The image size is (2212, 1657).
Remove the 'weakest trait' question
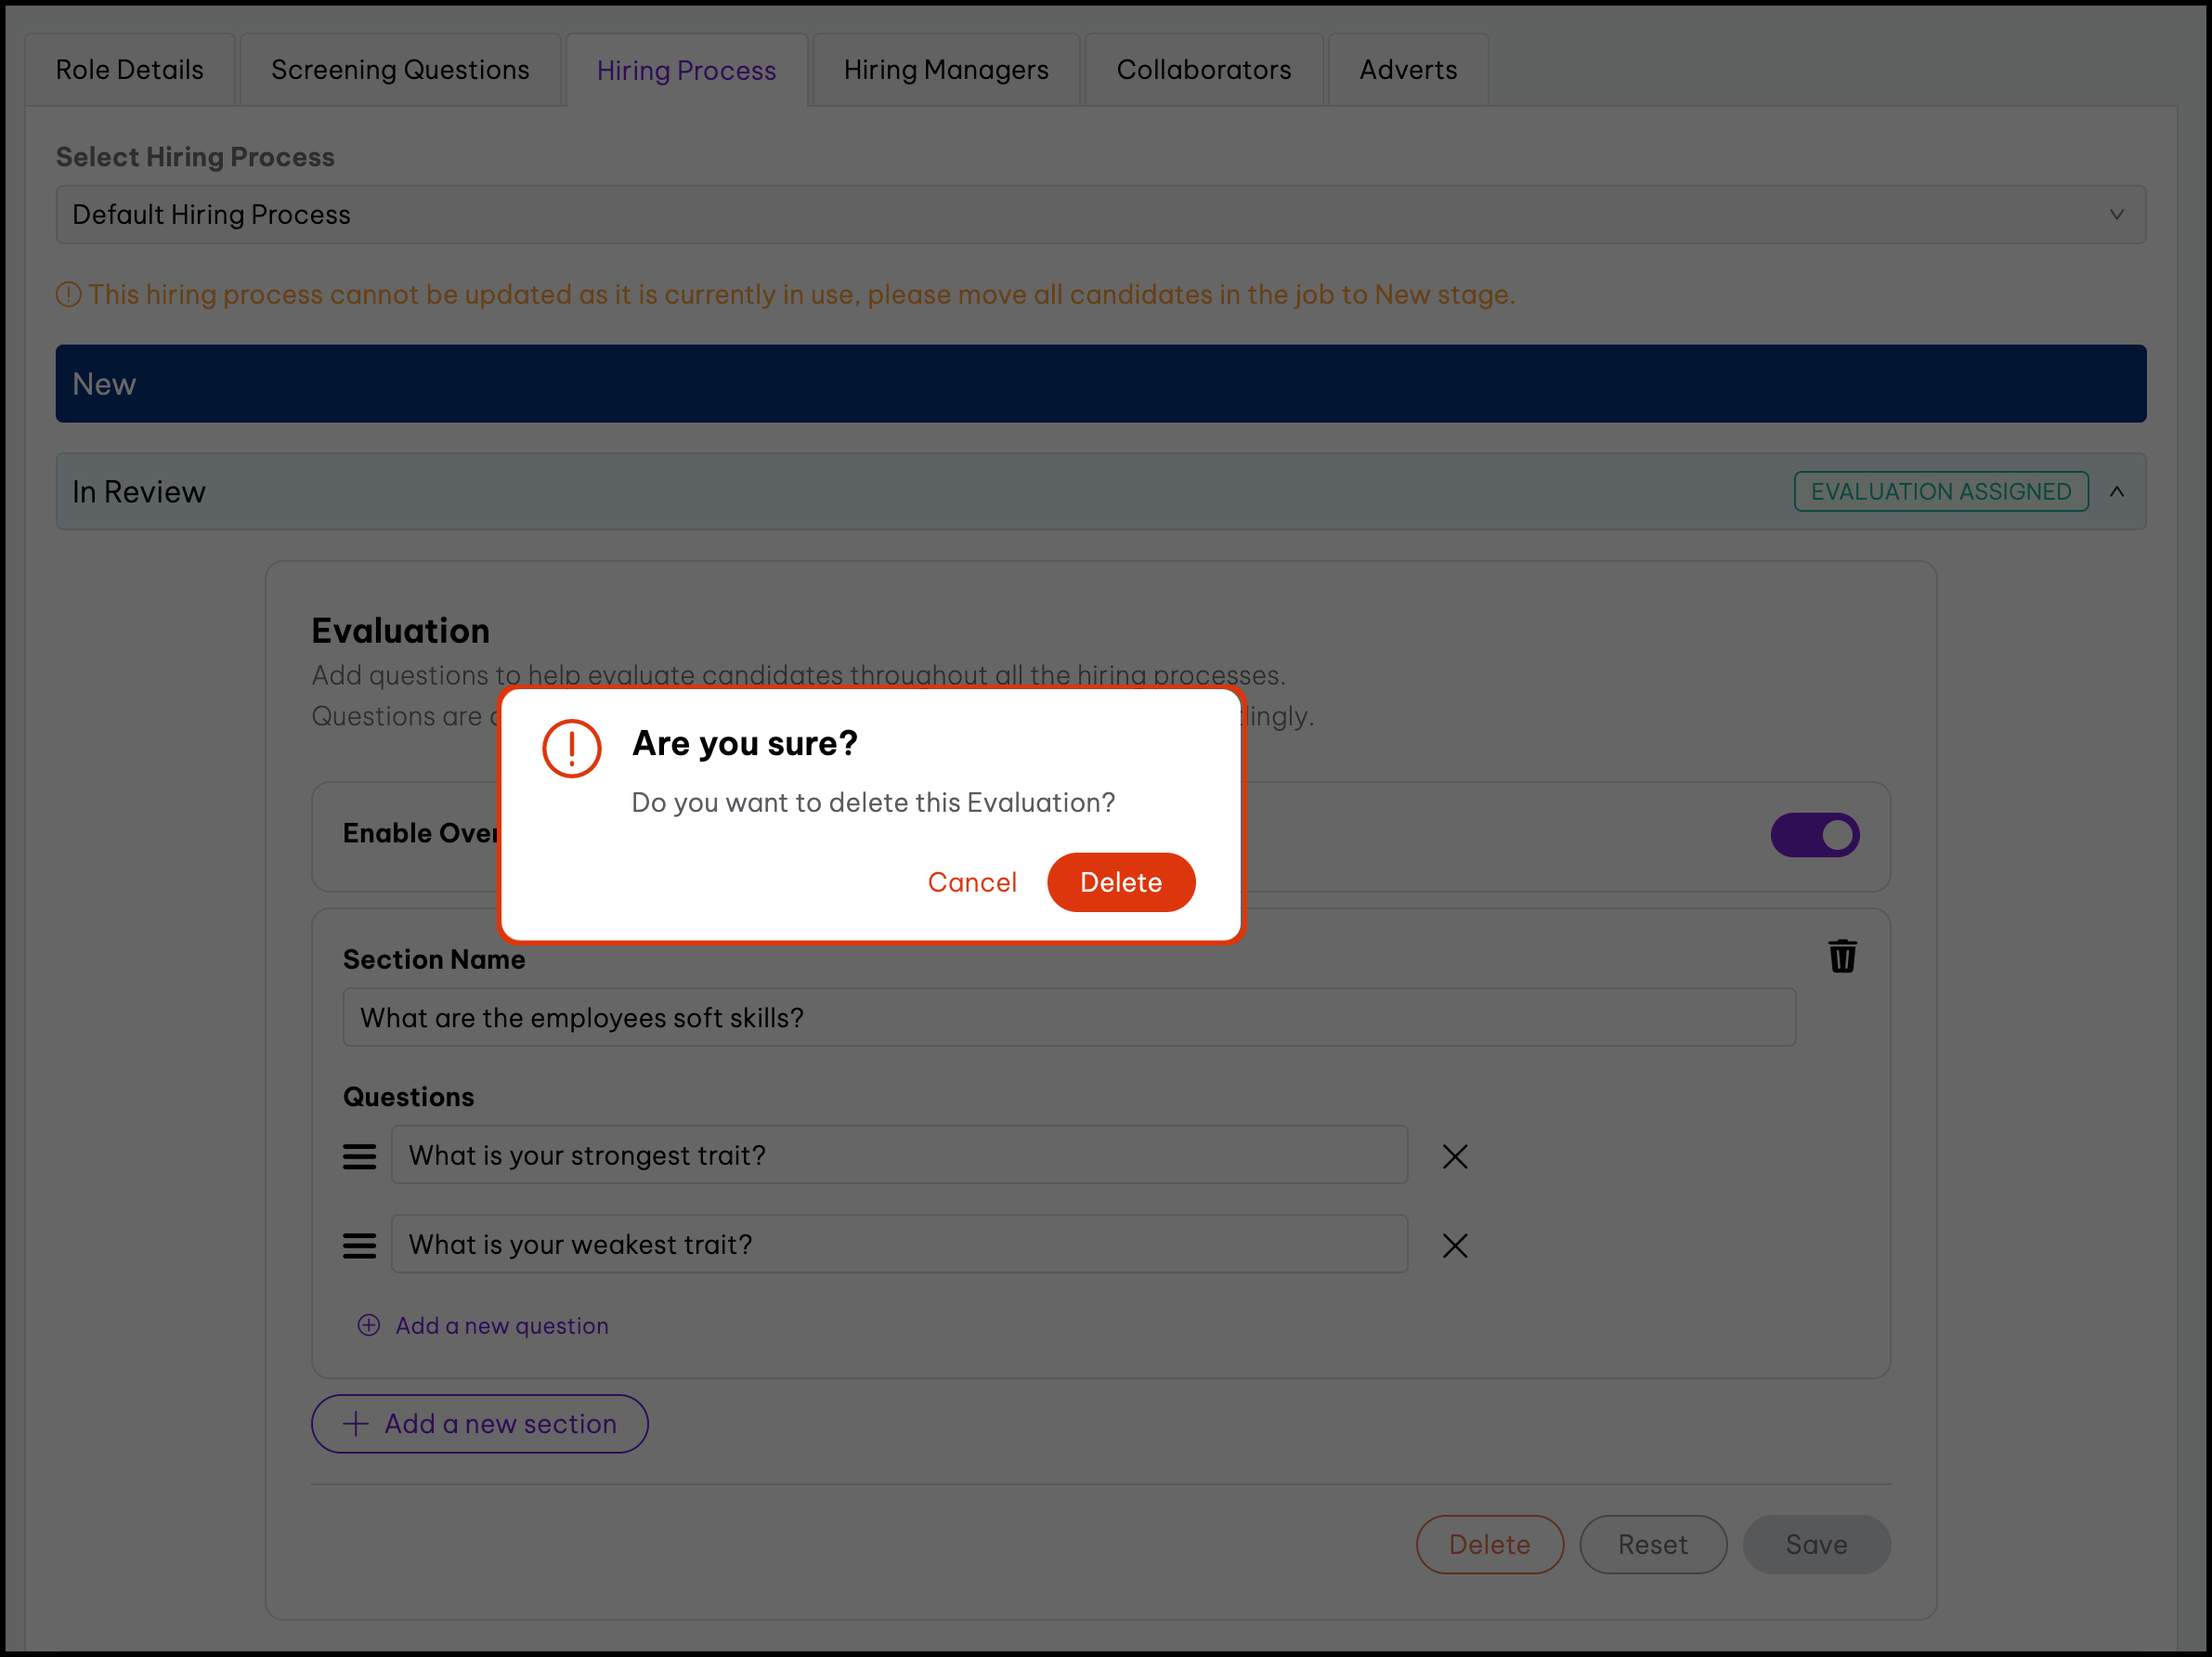(1455, 1246)
